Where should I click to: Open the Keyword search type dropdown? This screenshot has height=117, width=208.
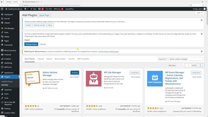163,59
